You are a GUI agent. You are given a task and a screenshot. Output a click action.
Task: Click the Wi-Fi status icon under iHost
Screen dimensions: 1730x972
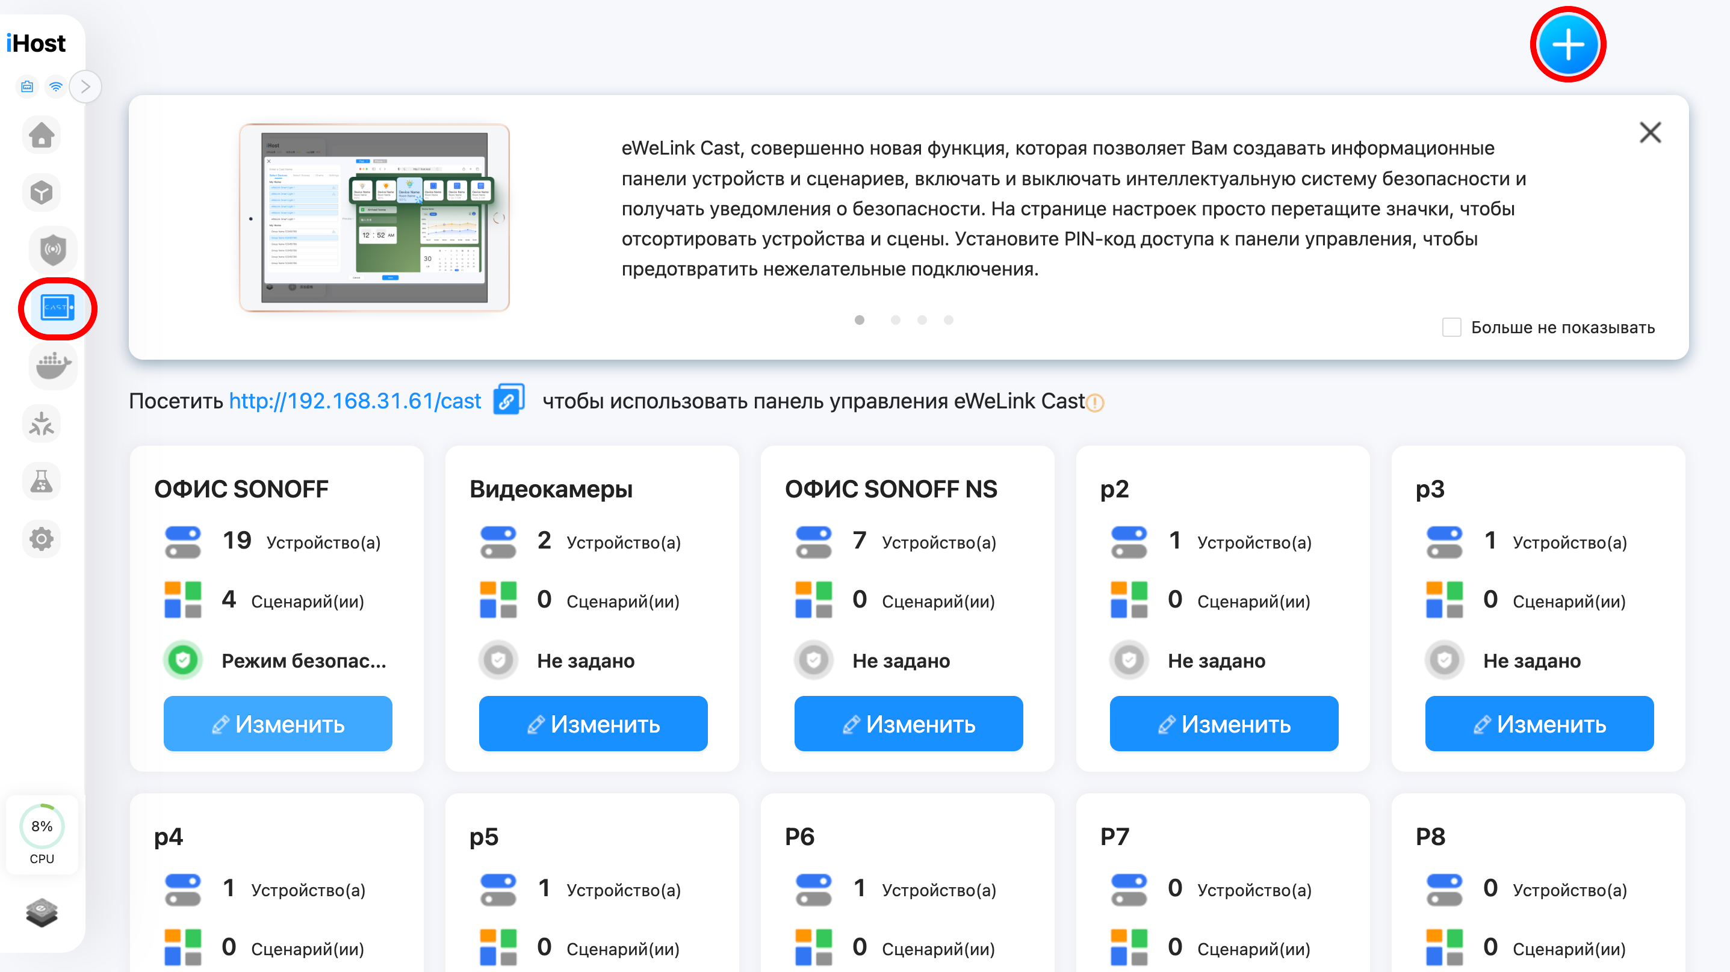click(x=56, y=87)
